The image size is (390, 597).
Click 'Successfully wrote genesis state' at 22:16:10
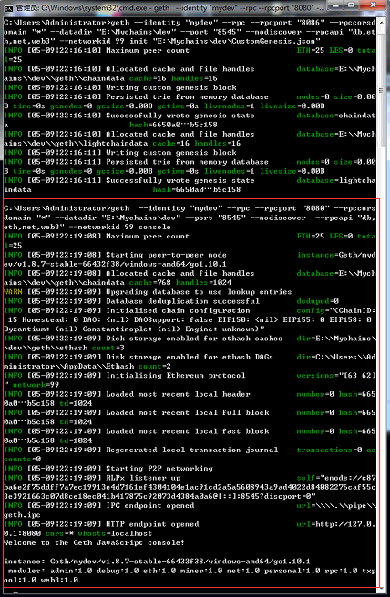pyautogui.click(x=180, y=116)
